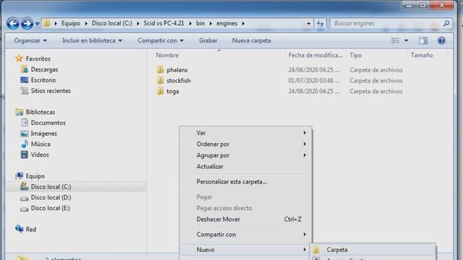Click the refresh button next to address bar
Screen dimensions: 463x260
(x=320, y=23)
